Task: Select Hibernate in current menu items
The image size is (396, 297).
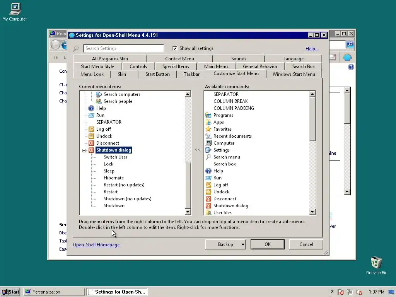Action: click(114, 178)
